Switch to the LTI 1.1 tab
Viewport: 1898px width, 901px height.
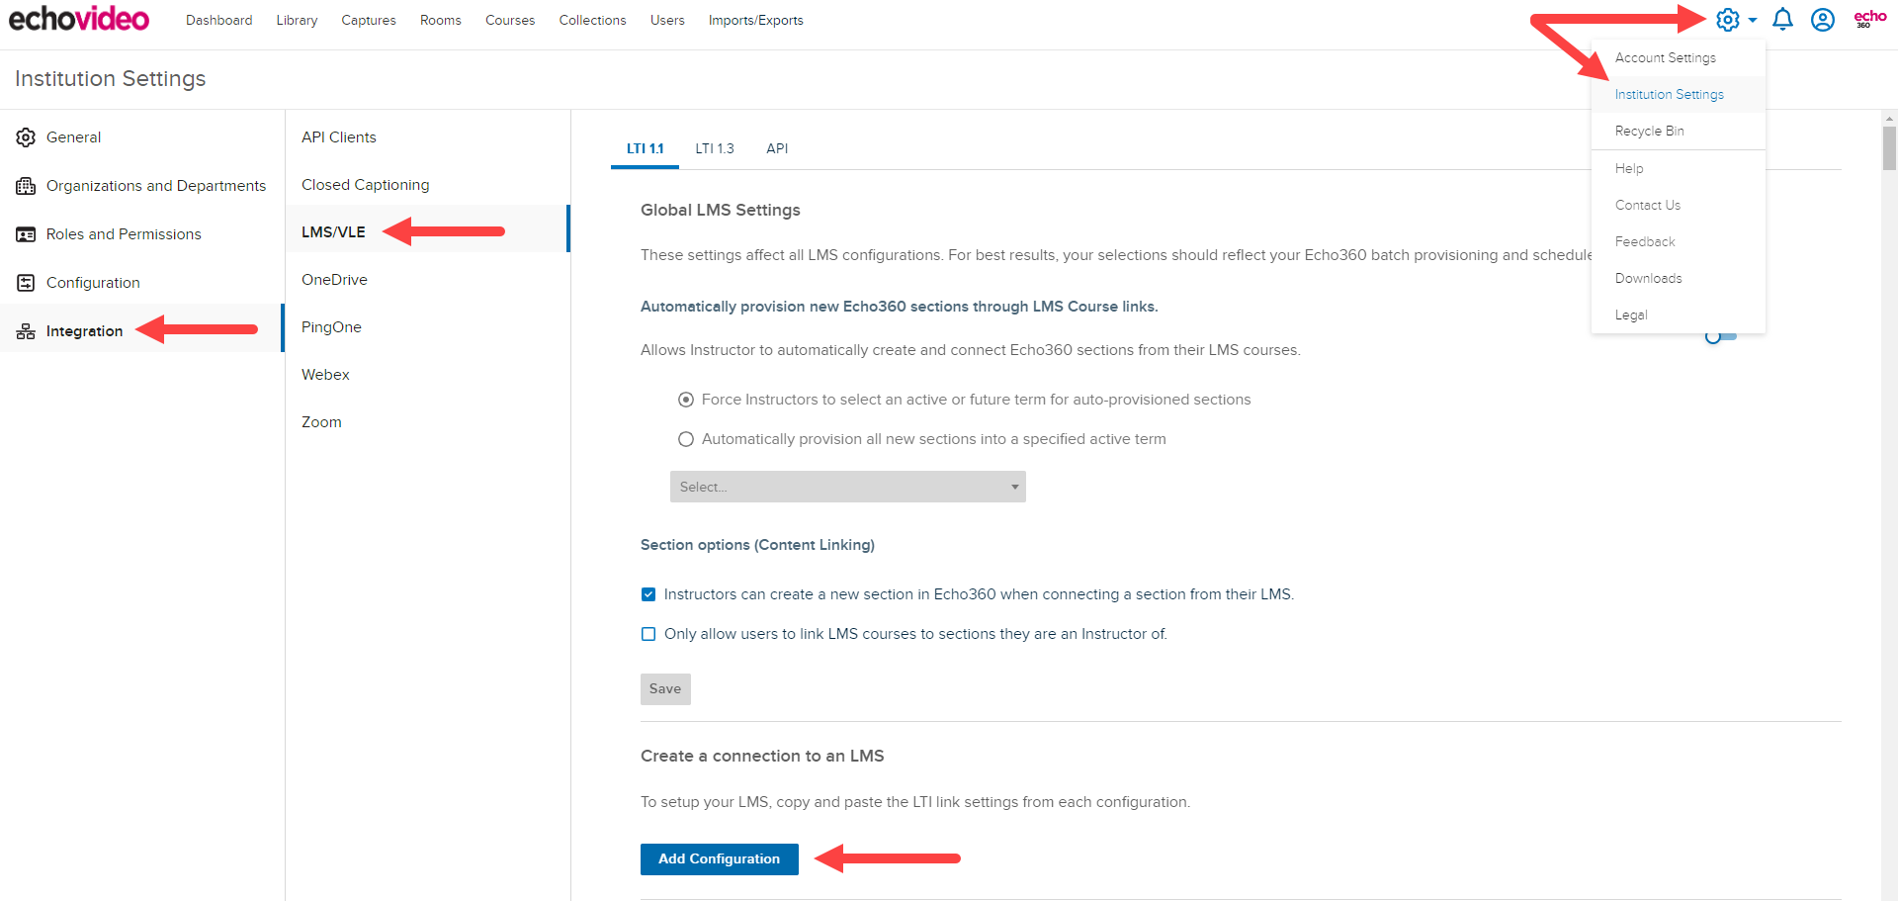(645, 148)
